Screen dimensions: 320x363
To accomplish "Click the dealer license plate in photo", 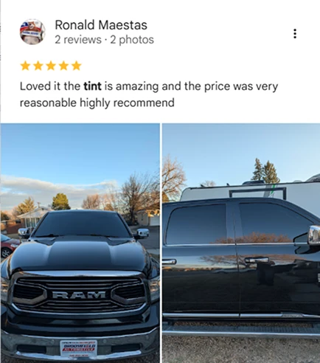I will point(79,348).
